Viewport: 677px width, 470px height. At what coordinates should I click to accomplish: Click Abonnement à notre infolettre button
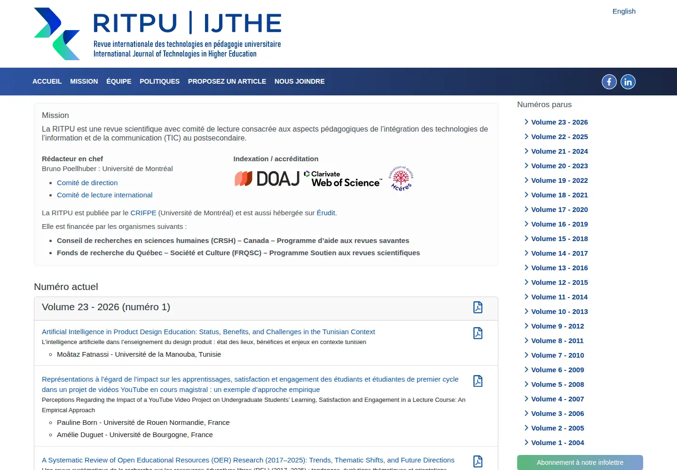click(x=580, y=462)
